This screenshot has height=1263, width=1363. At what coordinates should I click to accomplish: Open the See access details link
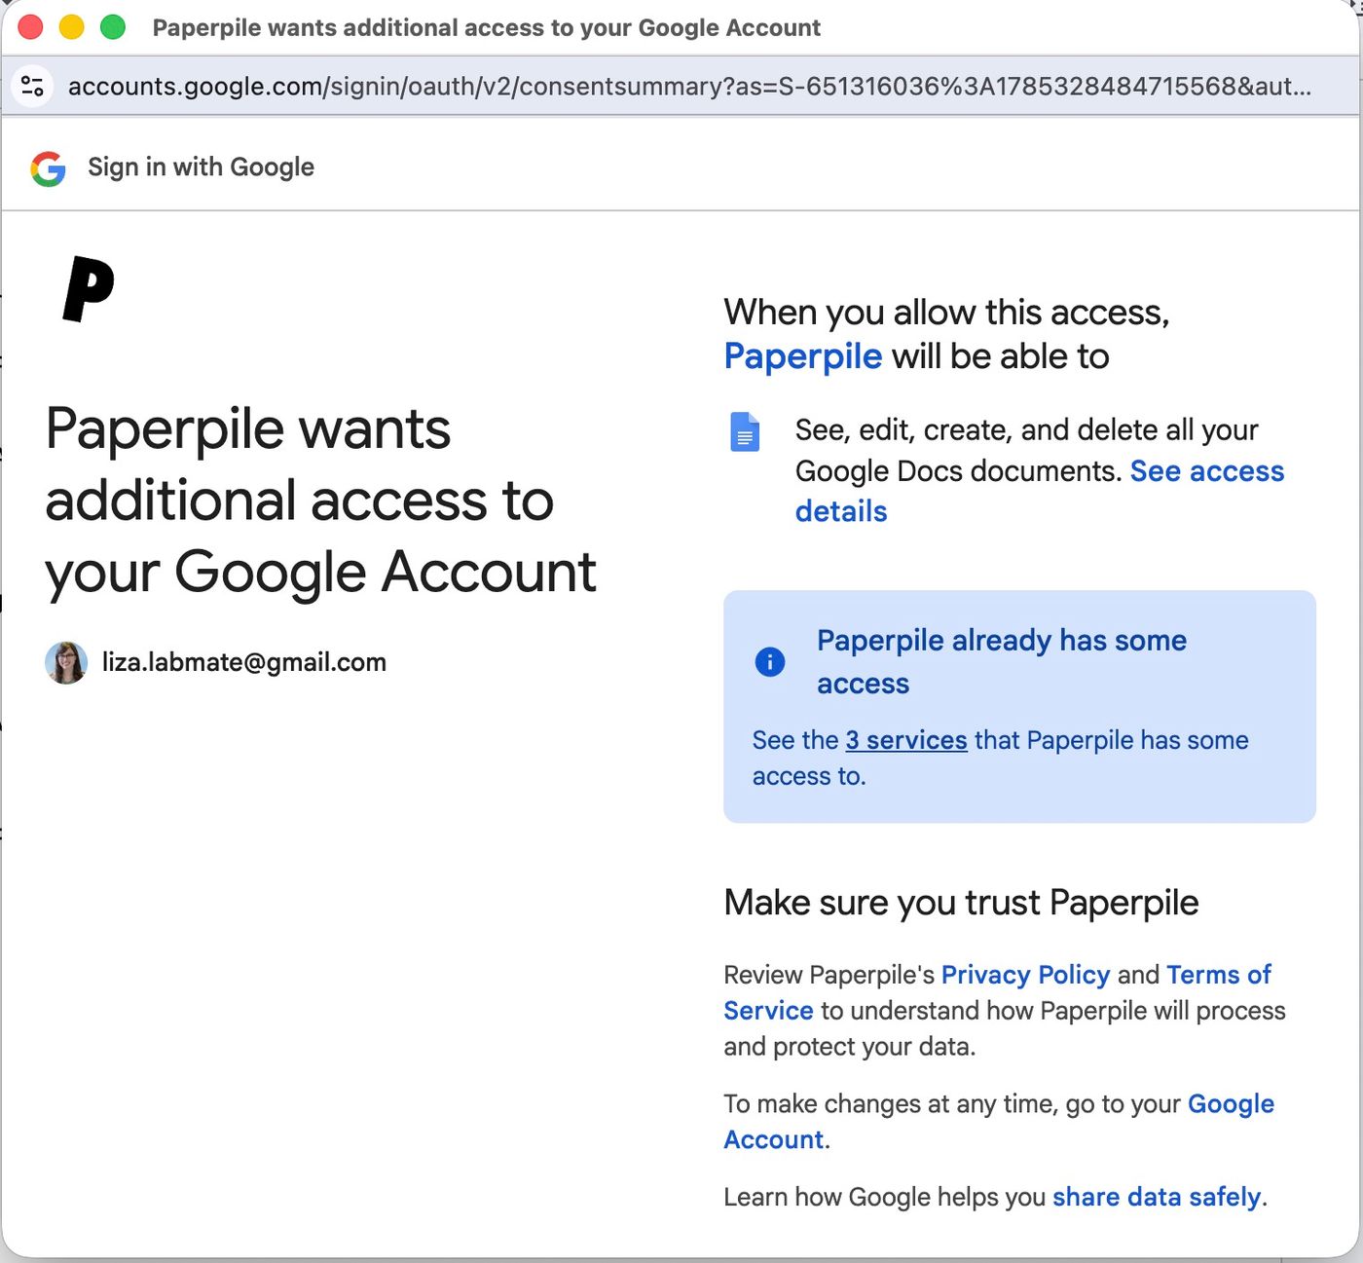[x=1040, y=491]
